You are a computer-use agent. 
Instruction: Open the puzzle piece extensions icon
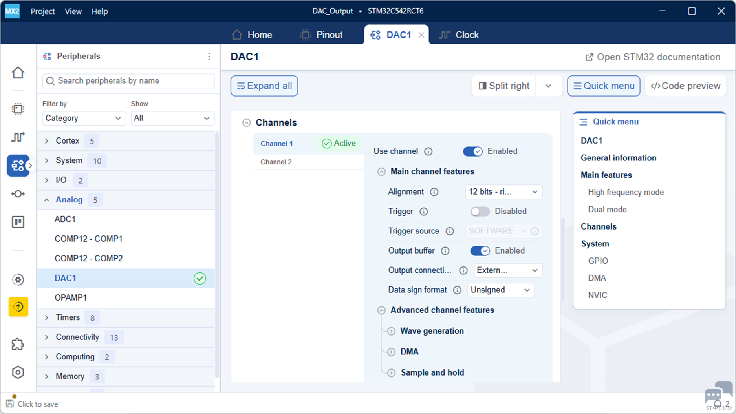(x=18, y=344)
